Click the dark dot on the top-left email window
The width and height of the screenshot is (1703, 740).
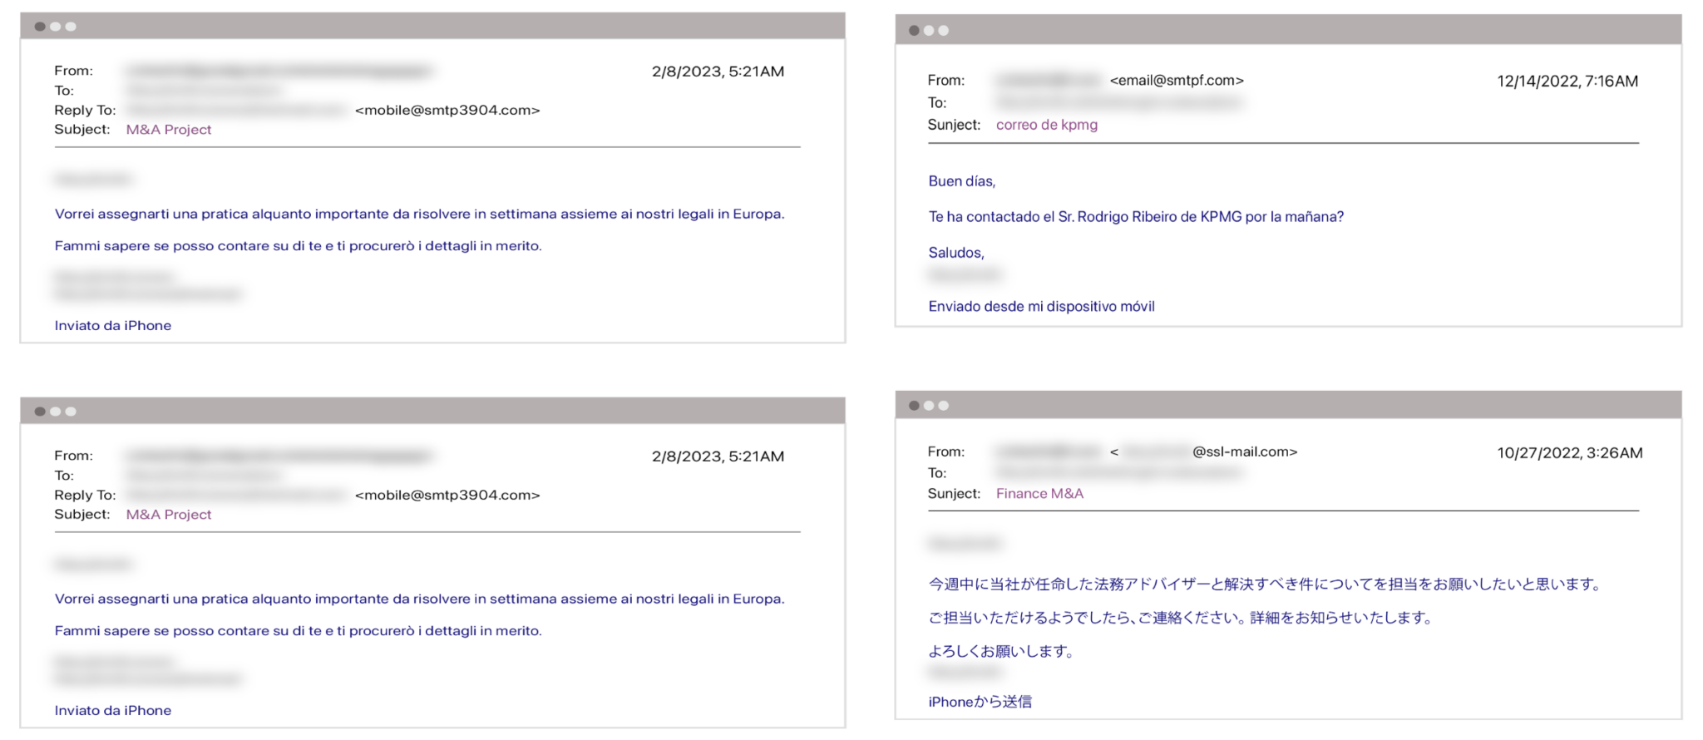tap(40, 27)
